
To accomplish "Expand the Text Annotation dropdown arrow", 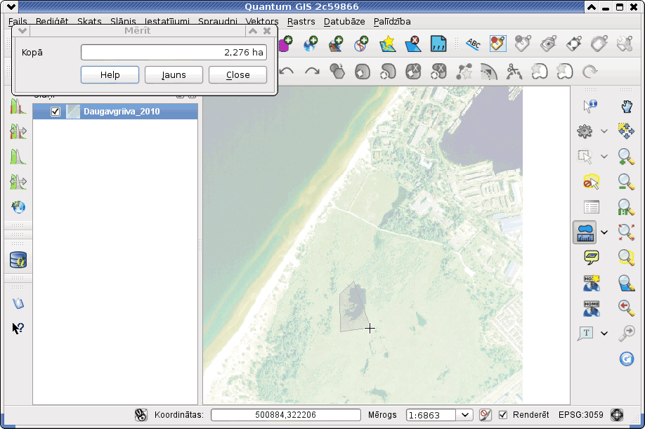I will pyautogui.click(x=604, y=334).
